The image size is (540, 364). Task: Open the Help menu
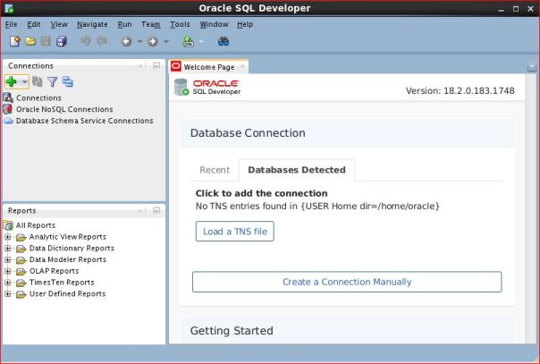pyautogui.click(x=245, y=24)
